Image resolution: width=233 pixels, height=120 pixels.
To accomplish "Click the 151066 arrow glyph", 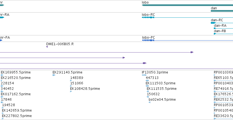I will (71, 86).
